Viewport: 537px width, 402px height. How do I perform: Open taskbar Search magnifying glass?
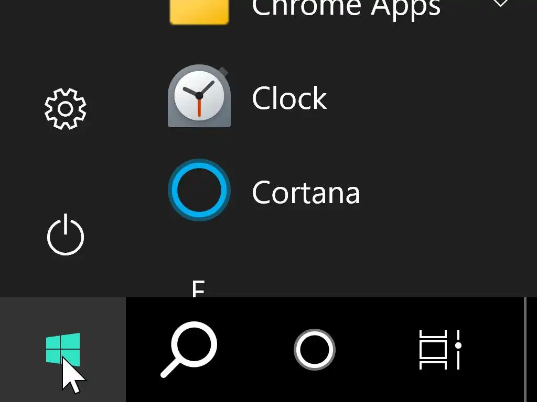click(x=189, y=349)
